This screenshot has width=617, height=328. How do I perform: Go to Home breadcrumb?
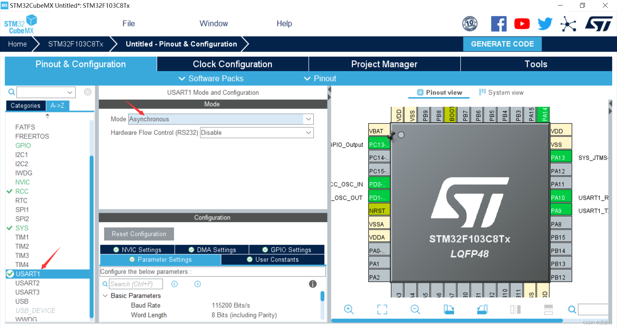coord(17,44)
